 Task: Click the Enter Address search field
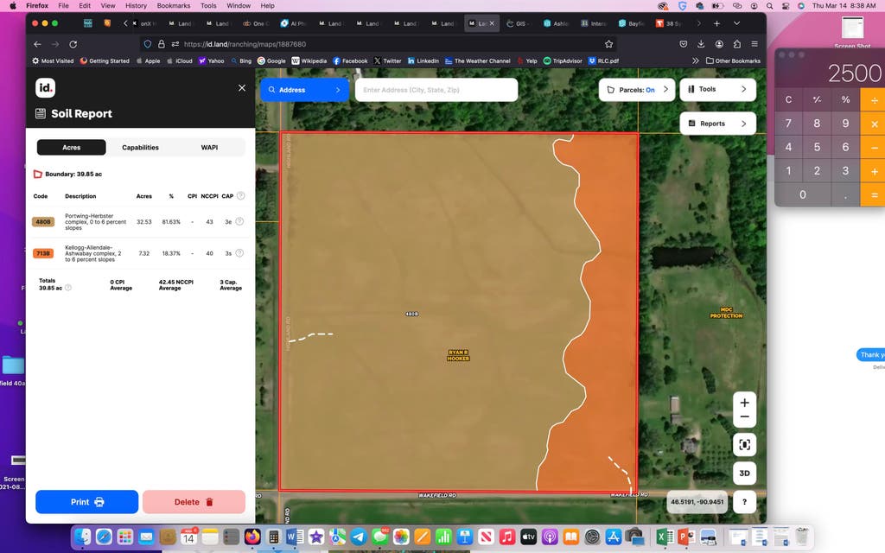pyautogui.click(x=436, y=90)
